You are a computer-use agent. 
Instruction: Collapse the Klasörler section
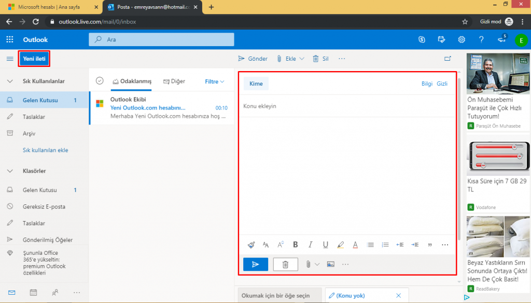(10, 171)
